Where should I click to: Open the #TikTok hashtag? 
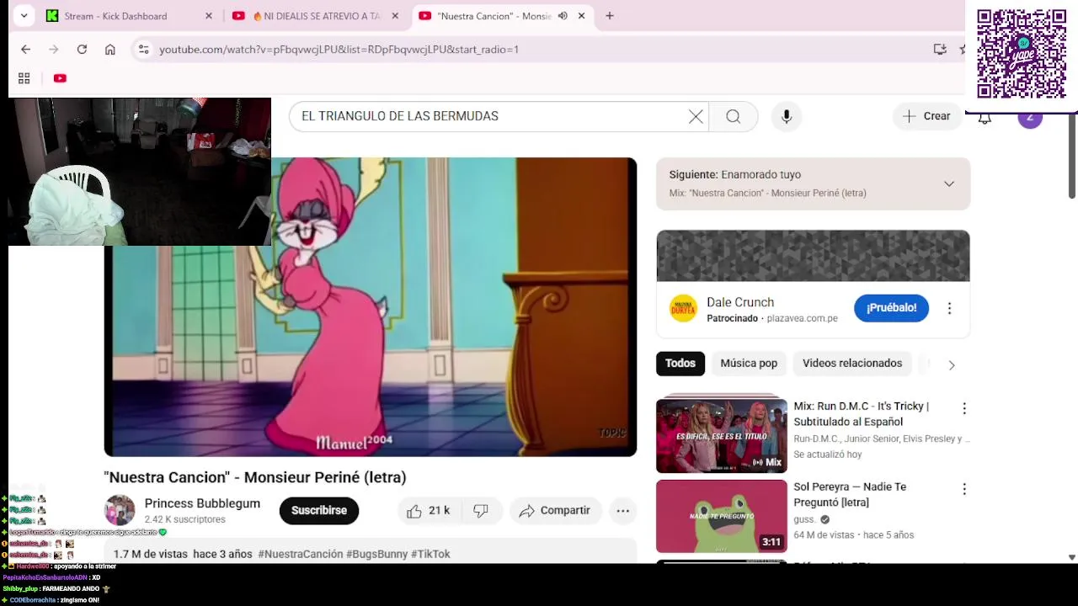pos(430,554)
